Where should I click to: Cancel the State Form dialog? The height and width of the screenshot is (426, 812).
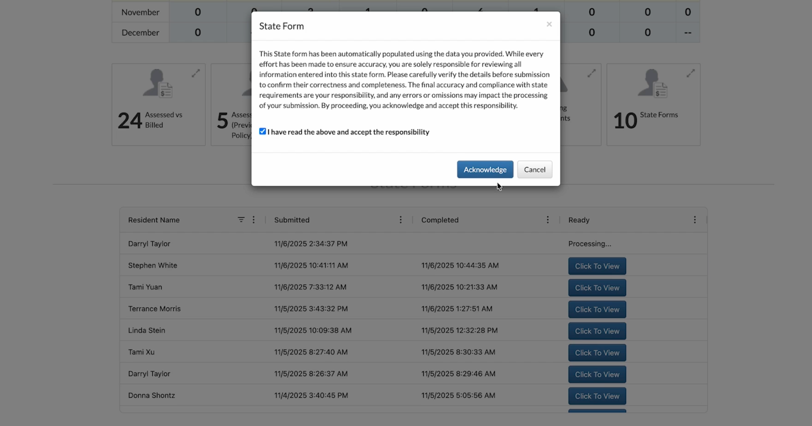(534, 170)
